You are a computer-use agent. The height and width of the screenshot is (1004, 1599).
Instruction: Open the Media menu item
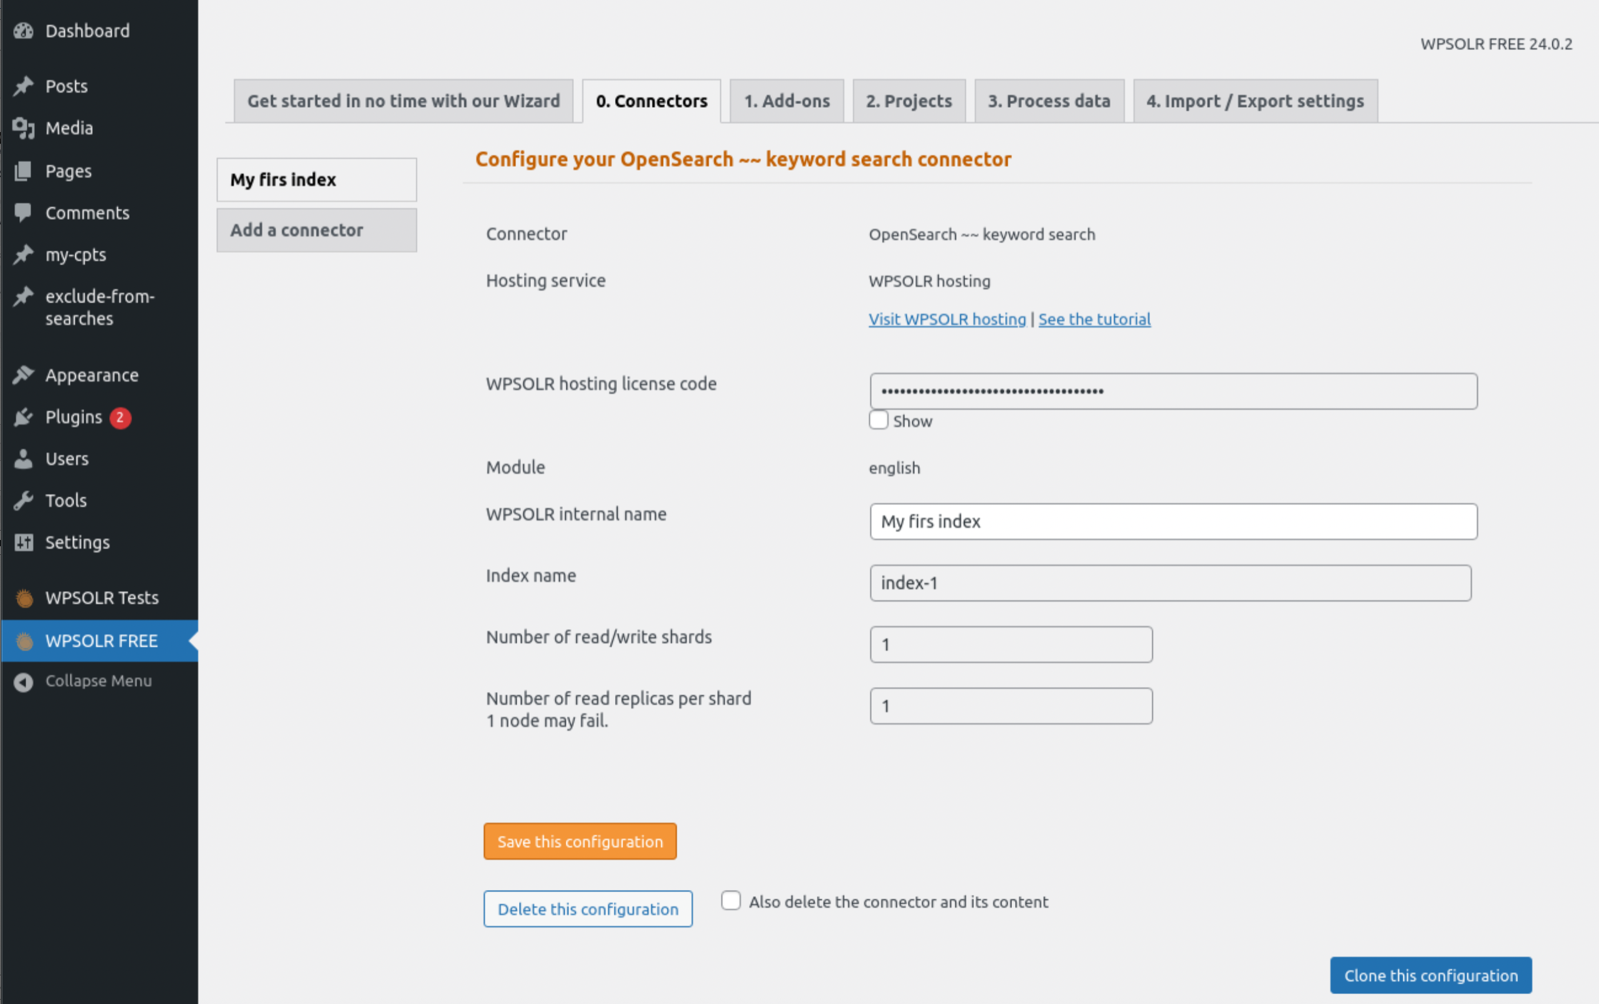[x=100, y=128]
